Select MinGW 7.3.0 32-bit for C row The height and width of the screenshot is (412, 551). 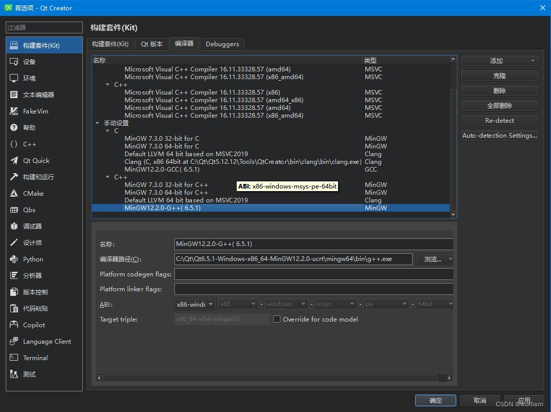(271, 139)
